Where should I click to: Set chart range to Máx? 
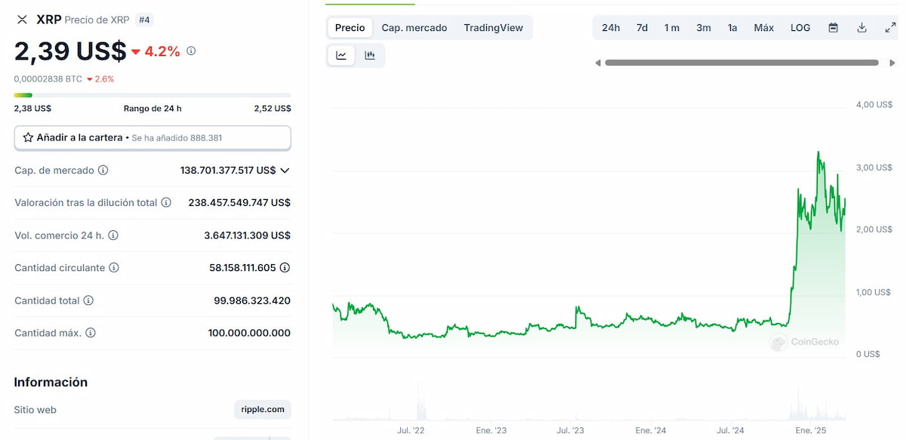coord(764,28)
